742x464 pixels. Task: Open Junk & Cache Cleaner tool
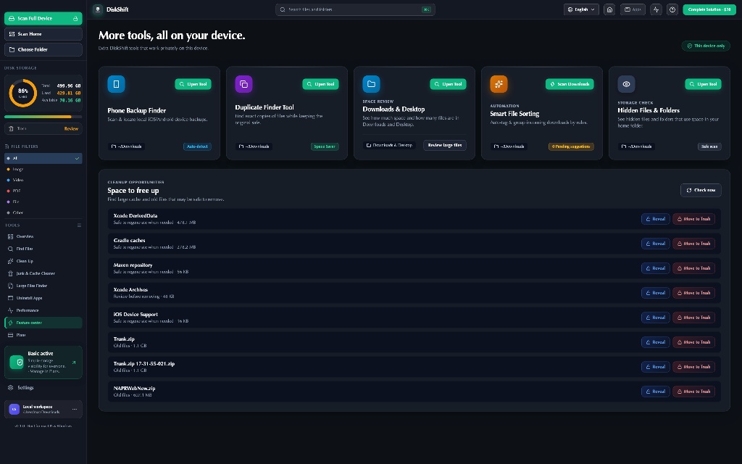43,273
